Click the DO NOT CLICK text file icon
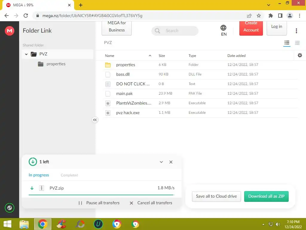 click(x=108, y=84)
